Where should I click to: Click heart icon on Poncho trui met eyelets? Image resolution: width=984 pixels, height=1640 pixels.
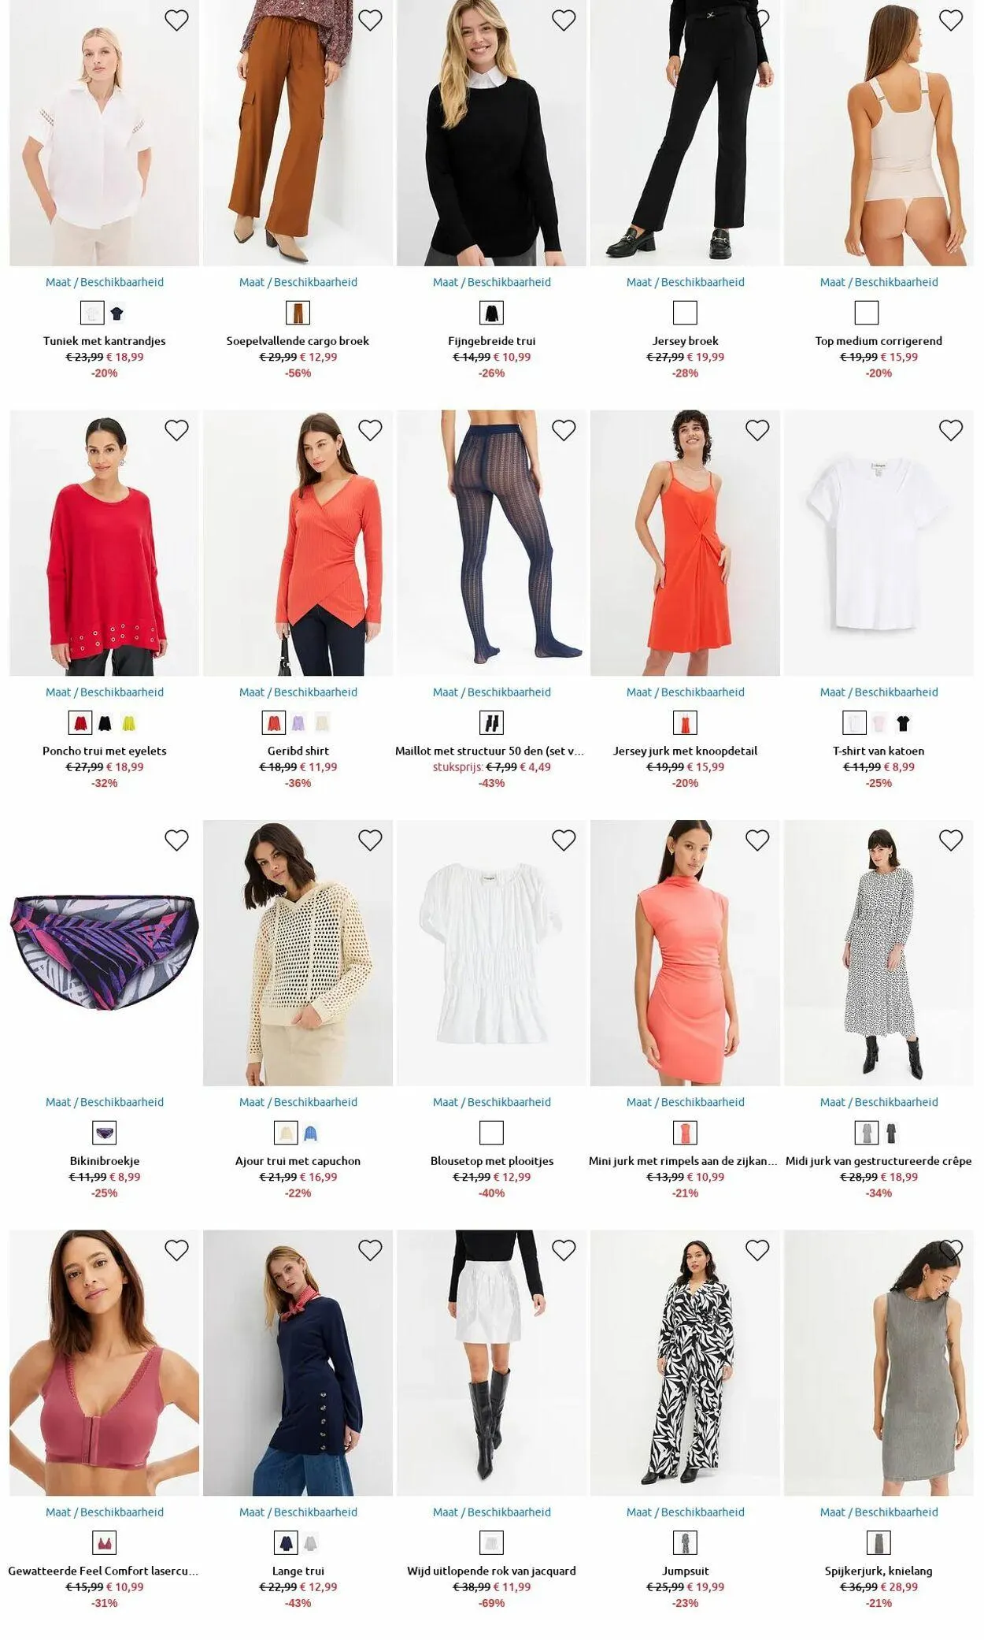pyautogui.click(x=176, y=430)
